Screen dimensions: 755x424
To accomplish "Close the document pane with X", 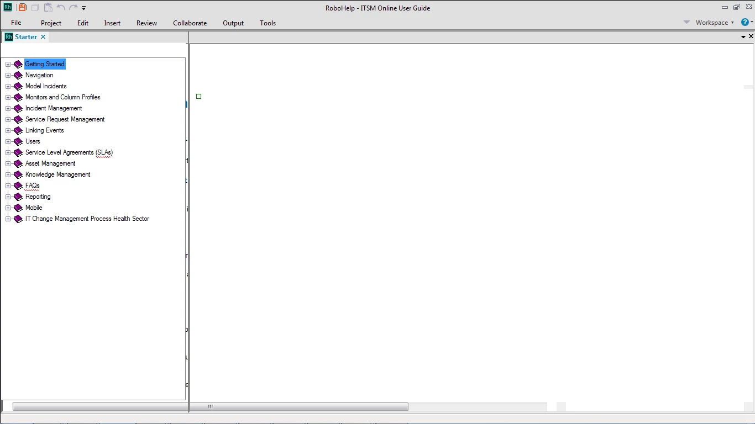I will coord(751,36).
